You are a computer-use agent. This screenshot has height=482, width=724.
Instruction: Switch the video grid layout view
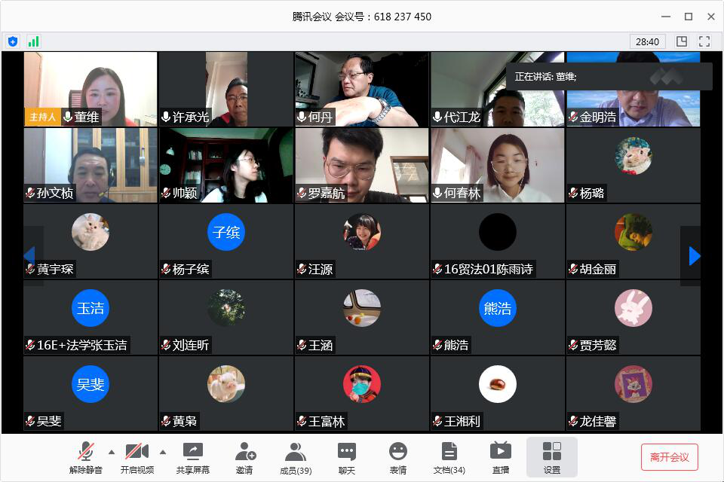click(x=682, y=41)
